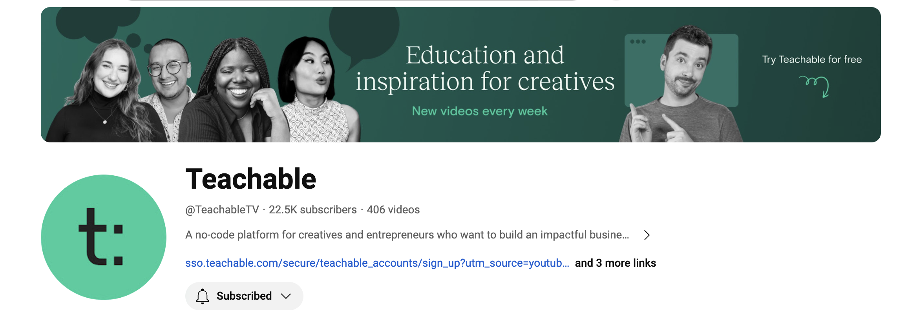Viewport: 906px width, 324px height.
Task: Click 'Education and inspiration for creatives' headline
Action: click(485, 68)
